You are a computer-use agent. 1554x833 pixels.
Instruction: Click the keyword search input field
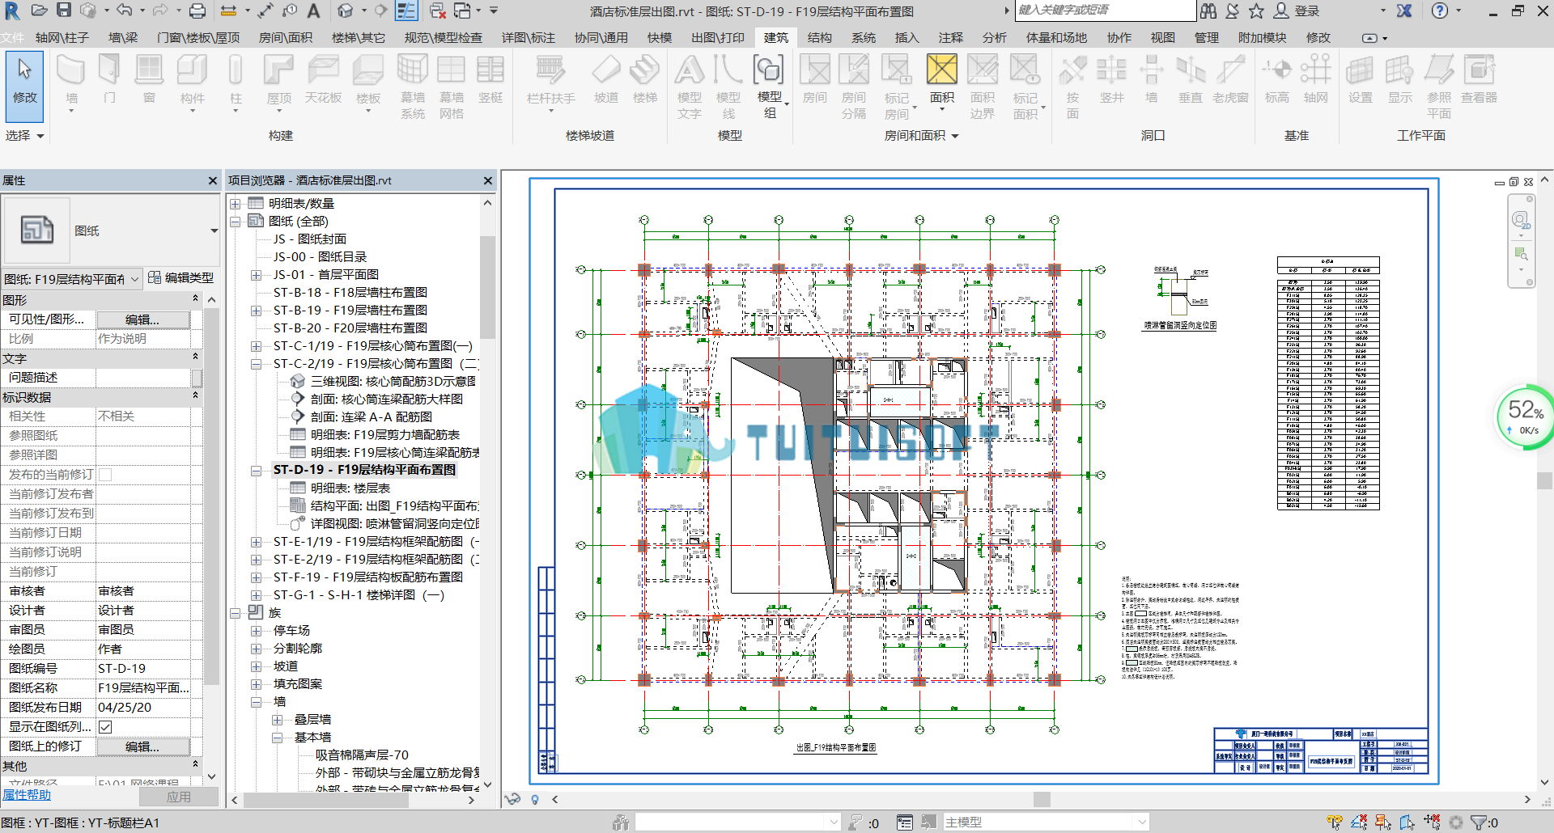coord(1106,11)
